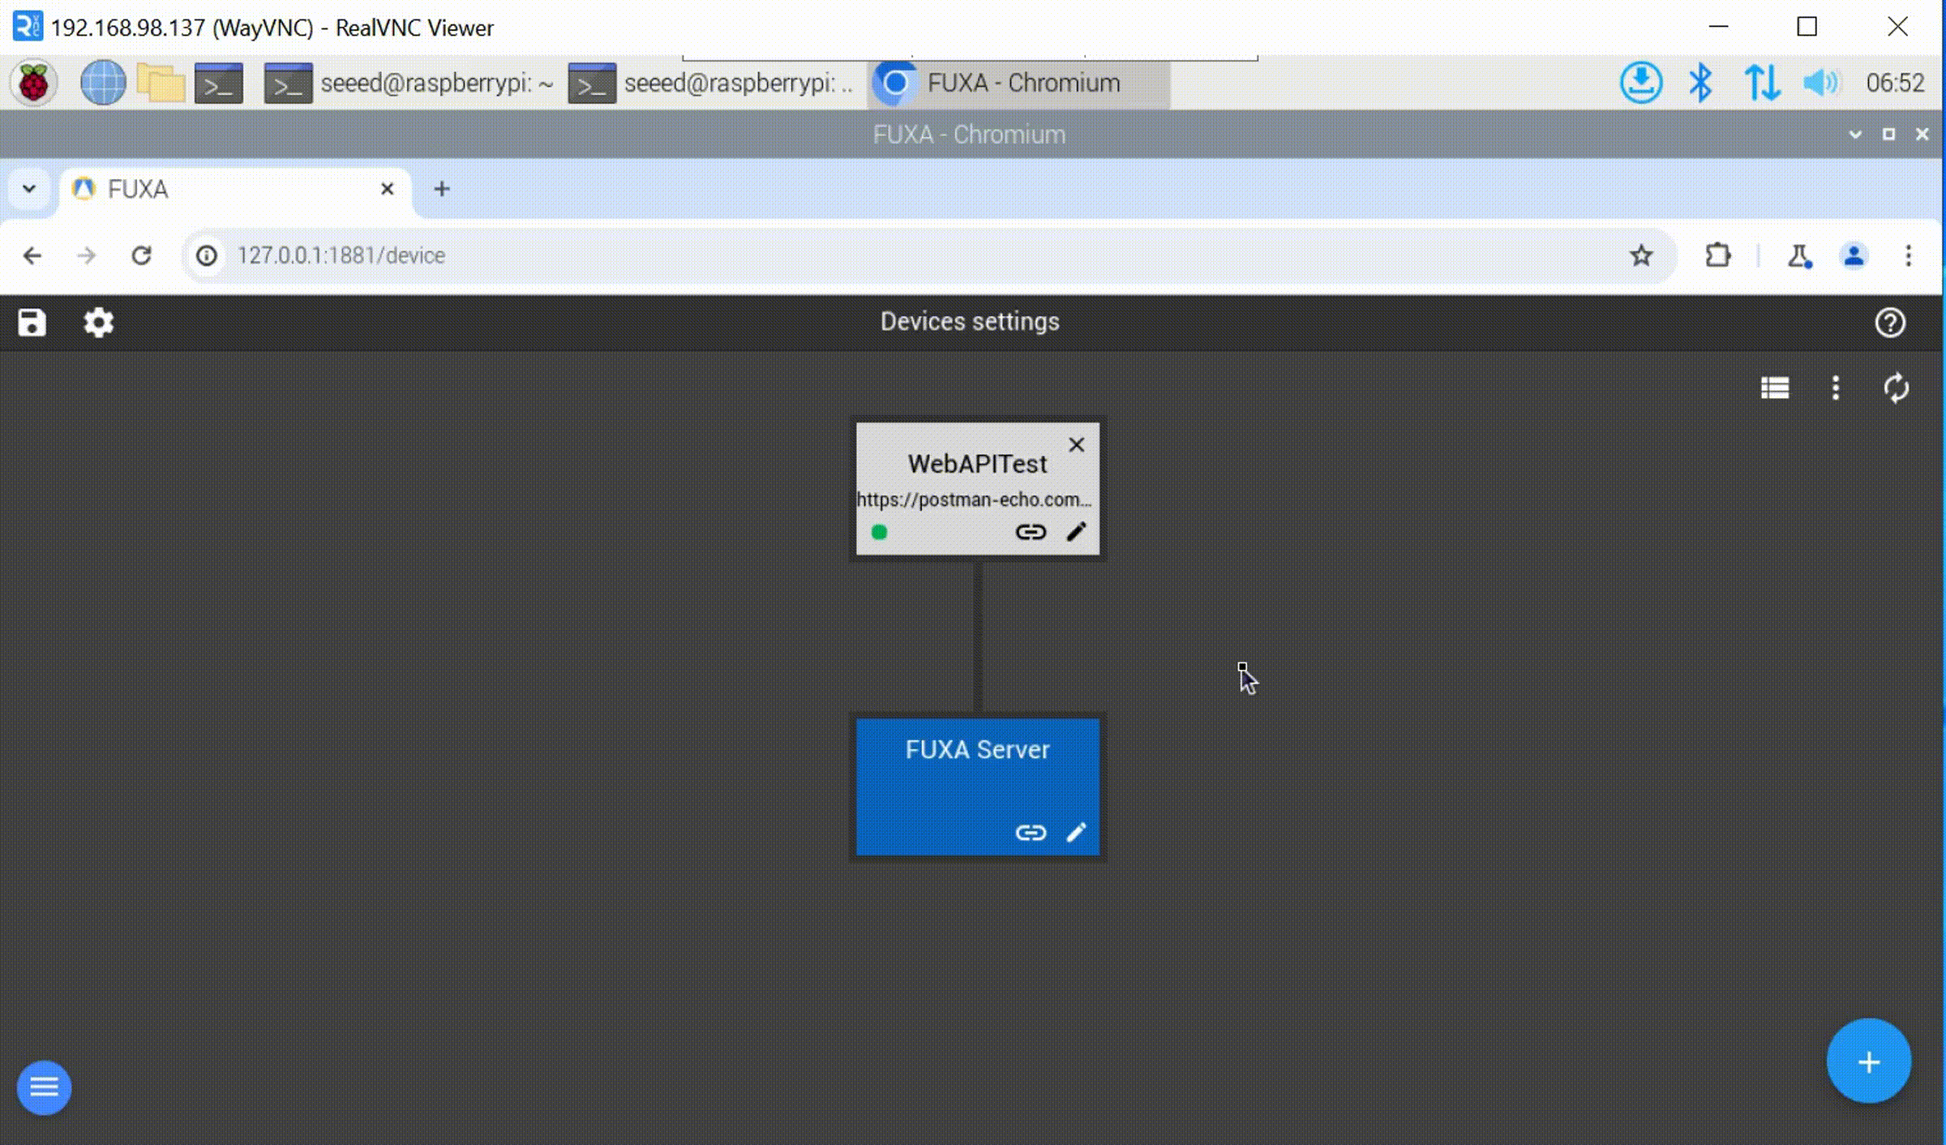Switch to first seeed@raspberrypi terminal window
Screen dimensions: 1946x1145
[409, 83]
